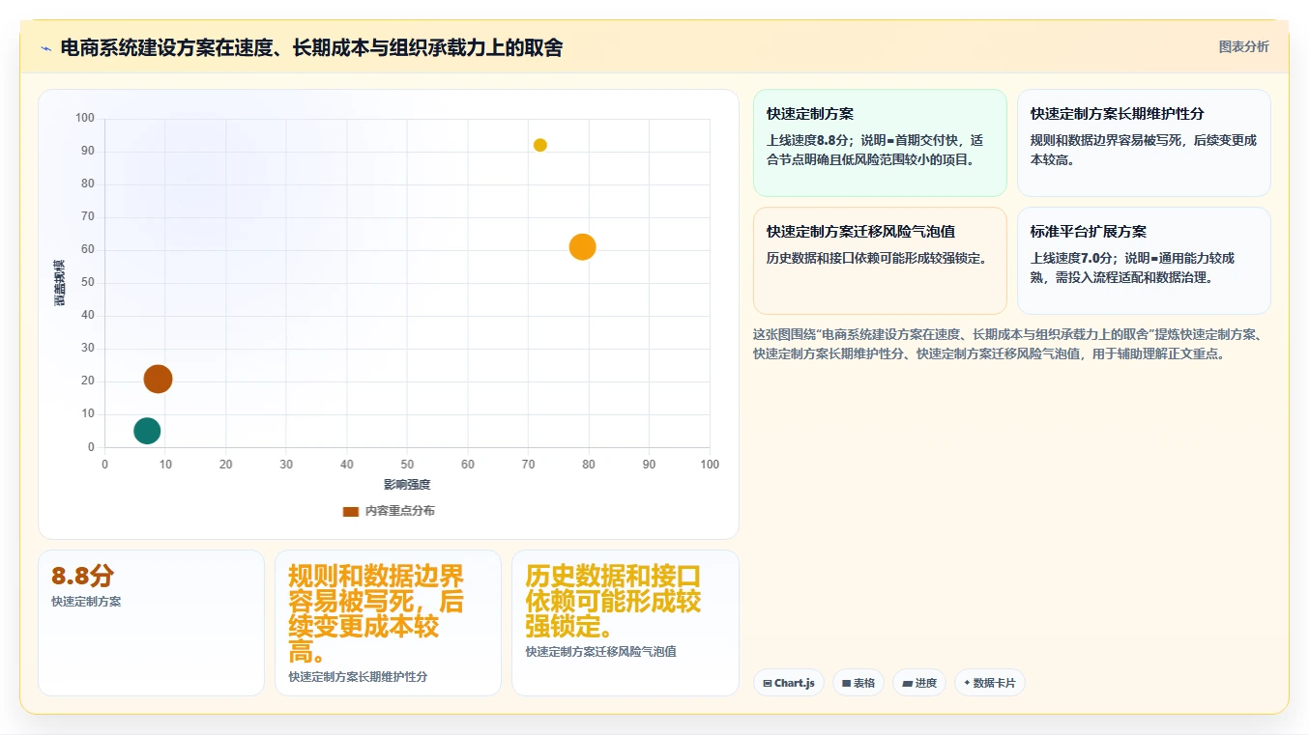The height and width of the screenshot is (735, 1309).
Task: Click the brown bubble near value 20
Action: coord(159,379)
